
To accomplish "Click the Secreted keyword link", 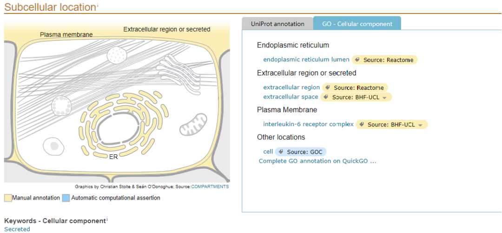I will coord(17,229).
